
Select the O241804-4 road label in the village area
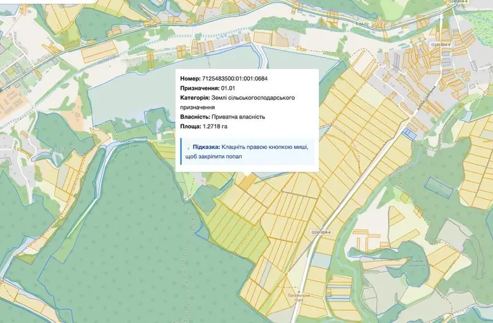pyautogui.click(x=441, y=45)
